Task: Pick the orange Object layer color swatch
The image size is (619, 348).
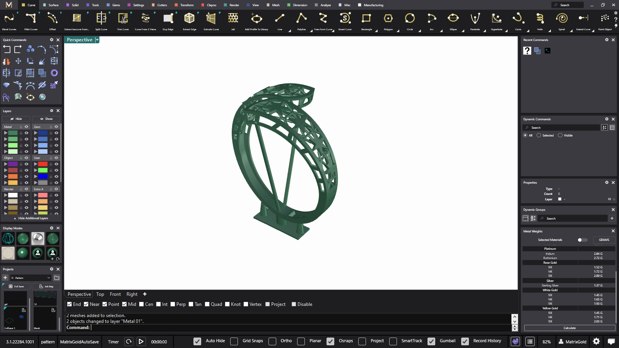Action: pos(13,176)
